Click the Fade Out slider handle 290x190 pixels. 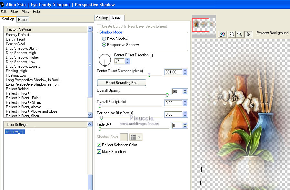click(100, 129)
